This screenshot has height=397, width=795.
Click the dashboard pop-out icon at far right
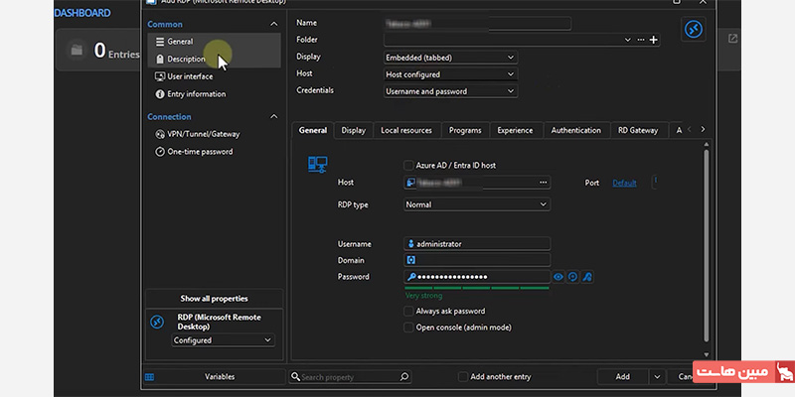(732, 39)
